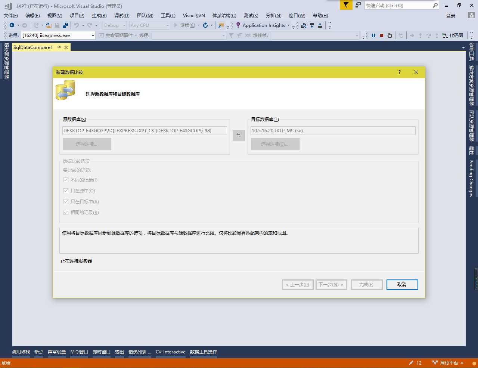Swap source and target databases icon
The width and height of the screenshot is (478, 368).
[239, 135]
